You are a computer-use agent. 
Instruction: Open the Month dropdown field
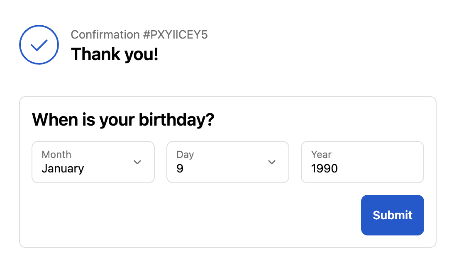pos(93,162)
